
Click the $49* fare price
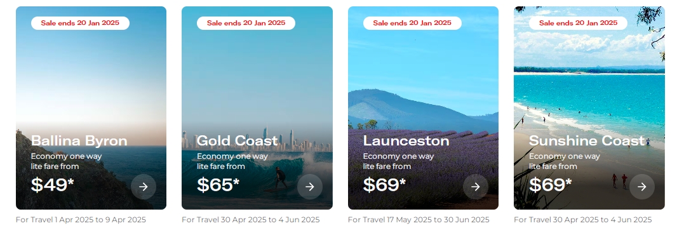pos(52,185)
